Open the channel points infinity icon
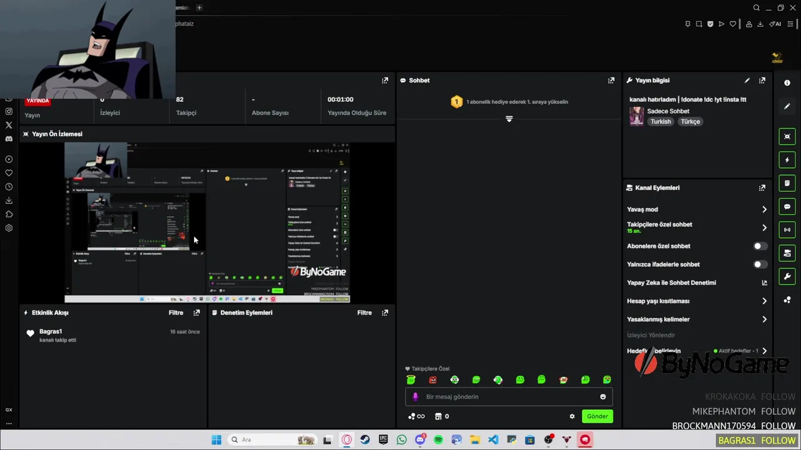Viewport: 801px width, 450px height. pos(416,416)
